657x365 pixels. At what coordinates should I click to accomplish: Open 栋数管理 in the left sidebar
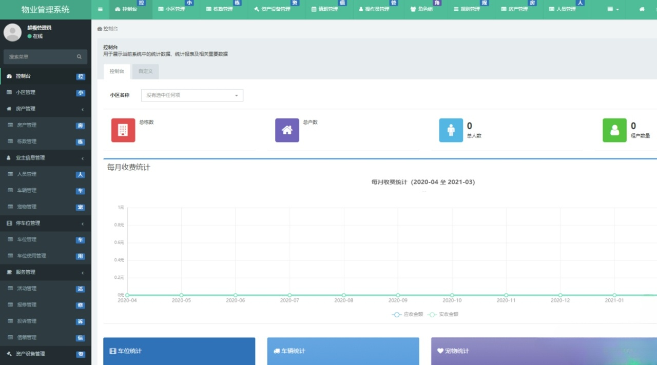pyautogui.click(x=46, y=141)
